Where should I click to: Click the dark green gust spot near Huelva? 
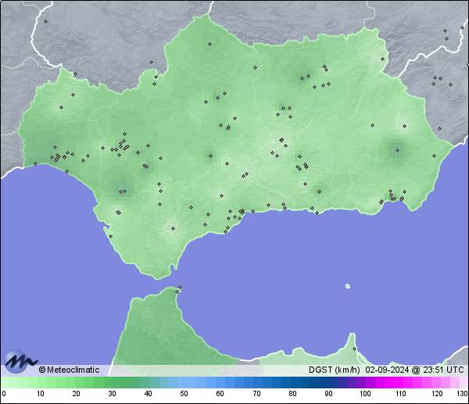(x=55, y=145)
